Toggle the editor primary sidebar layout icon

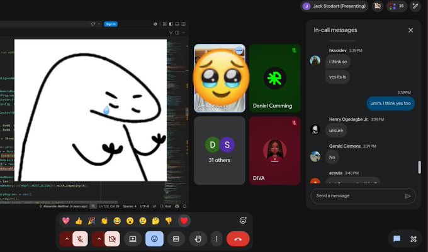[x=171, y=24]
